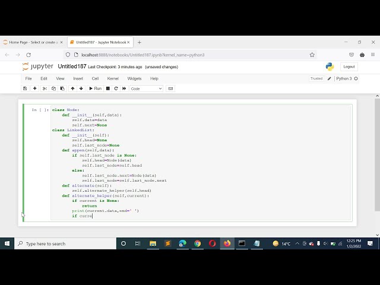Open Opera browser from the taskbar
This screenshot has height=285, width=380.
click(213, 243)
